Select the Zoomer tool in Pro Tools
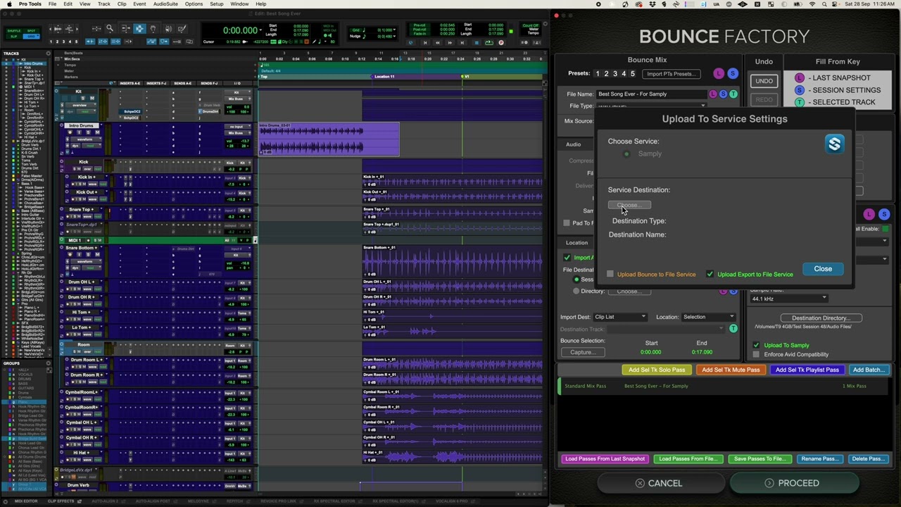The height and width of the screenshot is (507, 901). coord(110,29)
